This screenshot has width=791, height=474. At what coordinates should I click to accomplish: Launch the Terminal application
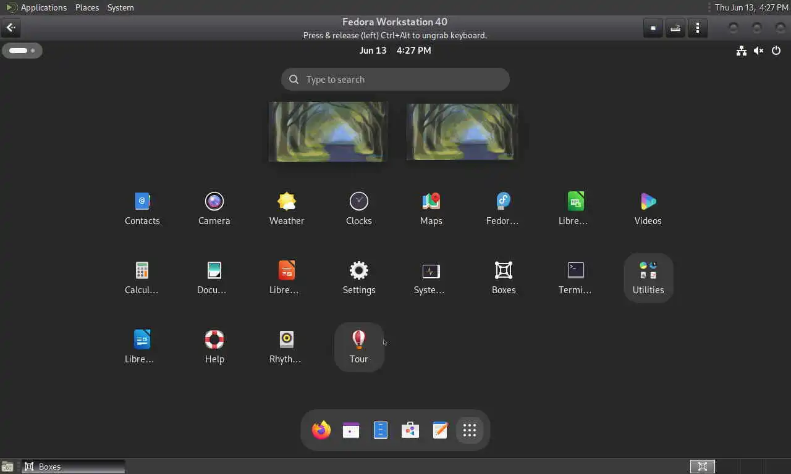click(576, 277)
